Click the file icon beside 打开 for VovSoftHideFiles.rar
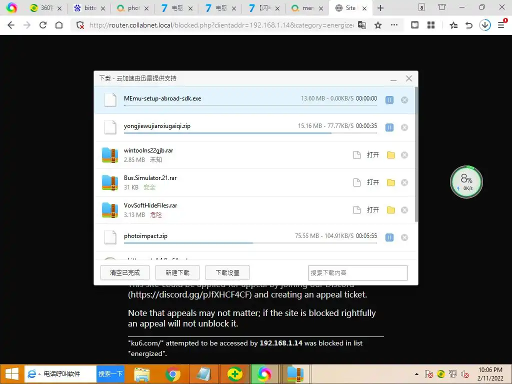 click(x=357, y=209)
